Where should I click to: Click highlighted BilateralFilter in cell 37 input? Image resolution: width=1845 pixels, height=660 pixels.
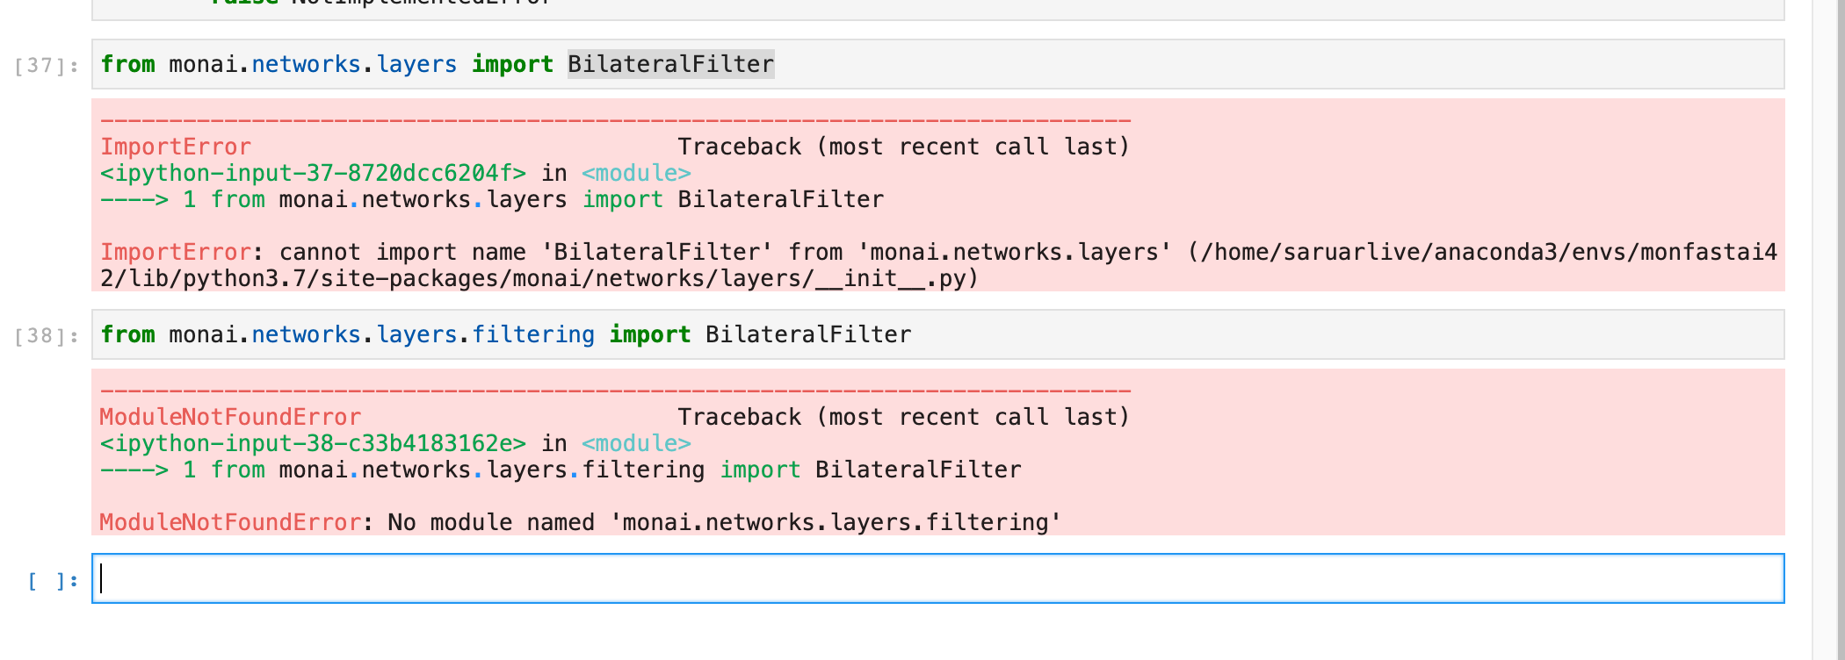[670, 64]
